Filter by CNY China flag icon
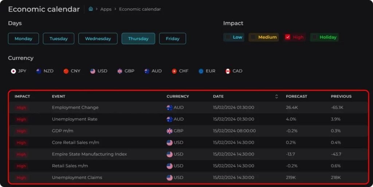Viewport: 373px width, 187px height. (66, 71)
